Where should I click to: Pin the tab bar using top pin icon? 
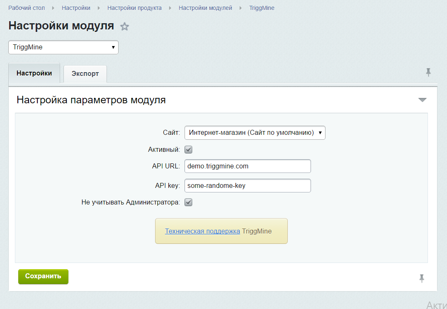[428, 73]
